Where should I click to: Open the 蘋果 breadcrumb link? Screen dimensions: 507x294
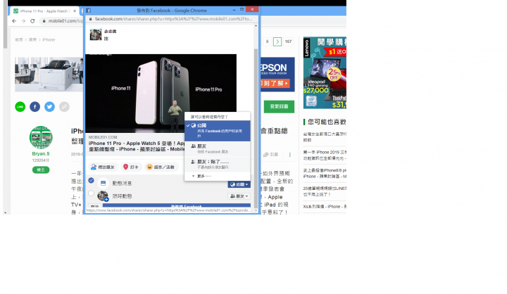click(x=32, y=39)
